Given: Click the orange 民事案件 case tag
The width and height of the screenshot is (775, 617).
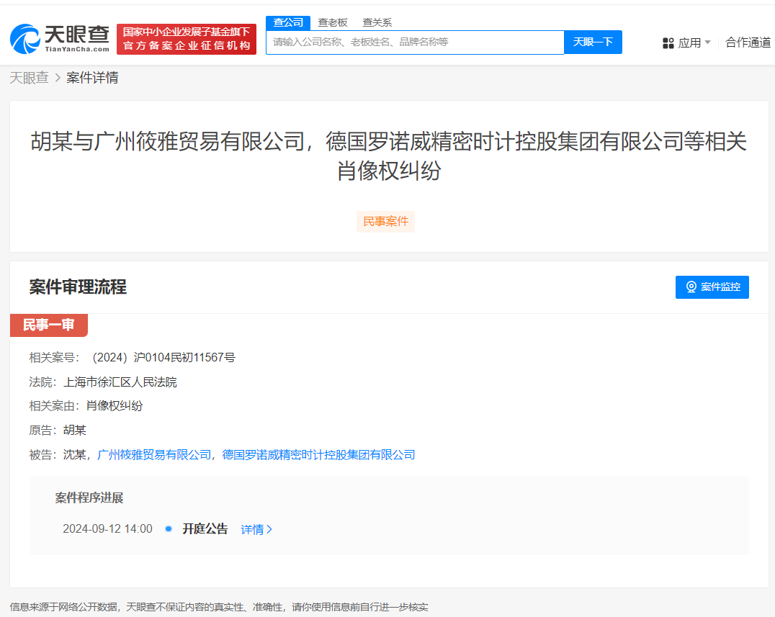Looking at the screenshot, I should coord(385,222).
